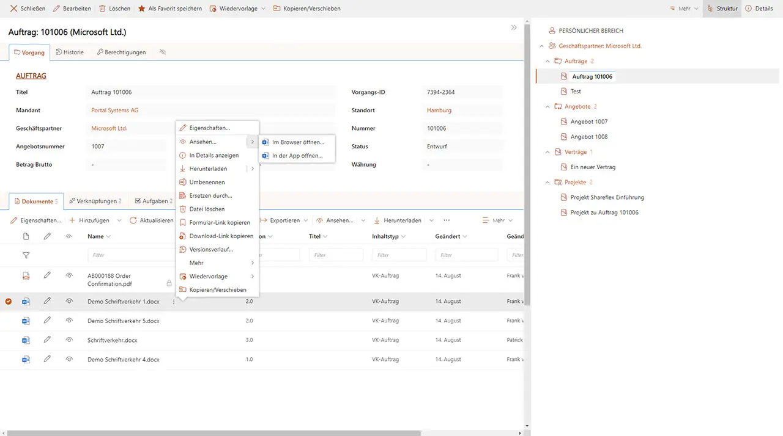This screenshot has height=436, width=783.
Task: Click the Aktualisieren refresh icon in toolbar
Action: point(133,220)
